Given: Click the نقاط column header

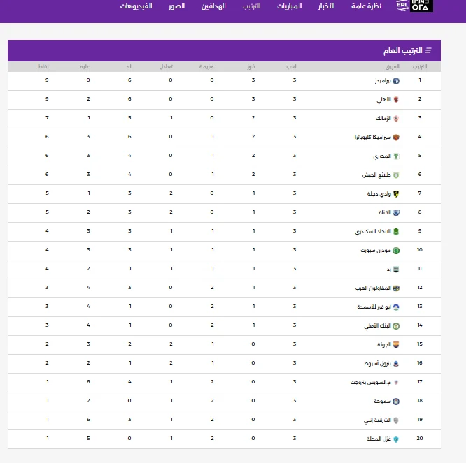Looking at the screenshot, I should coord(43,66).
